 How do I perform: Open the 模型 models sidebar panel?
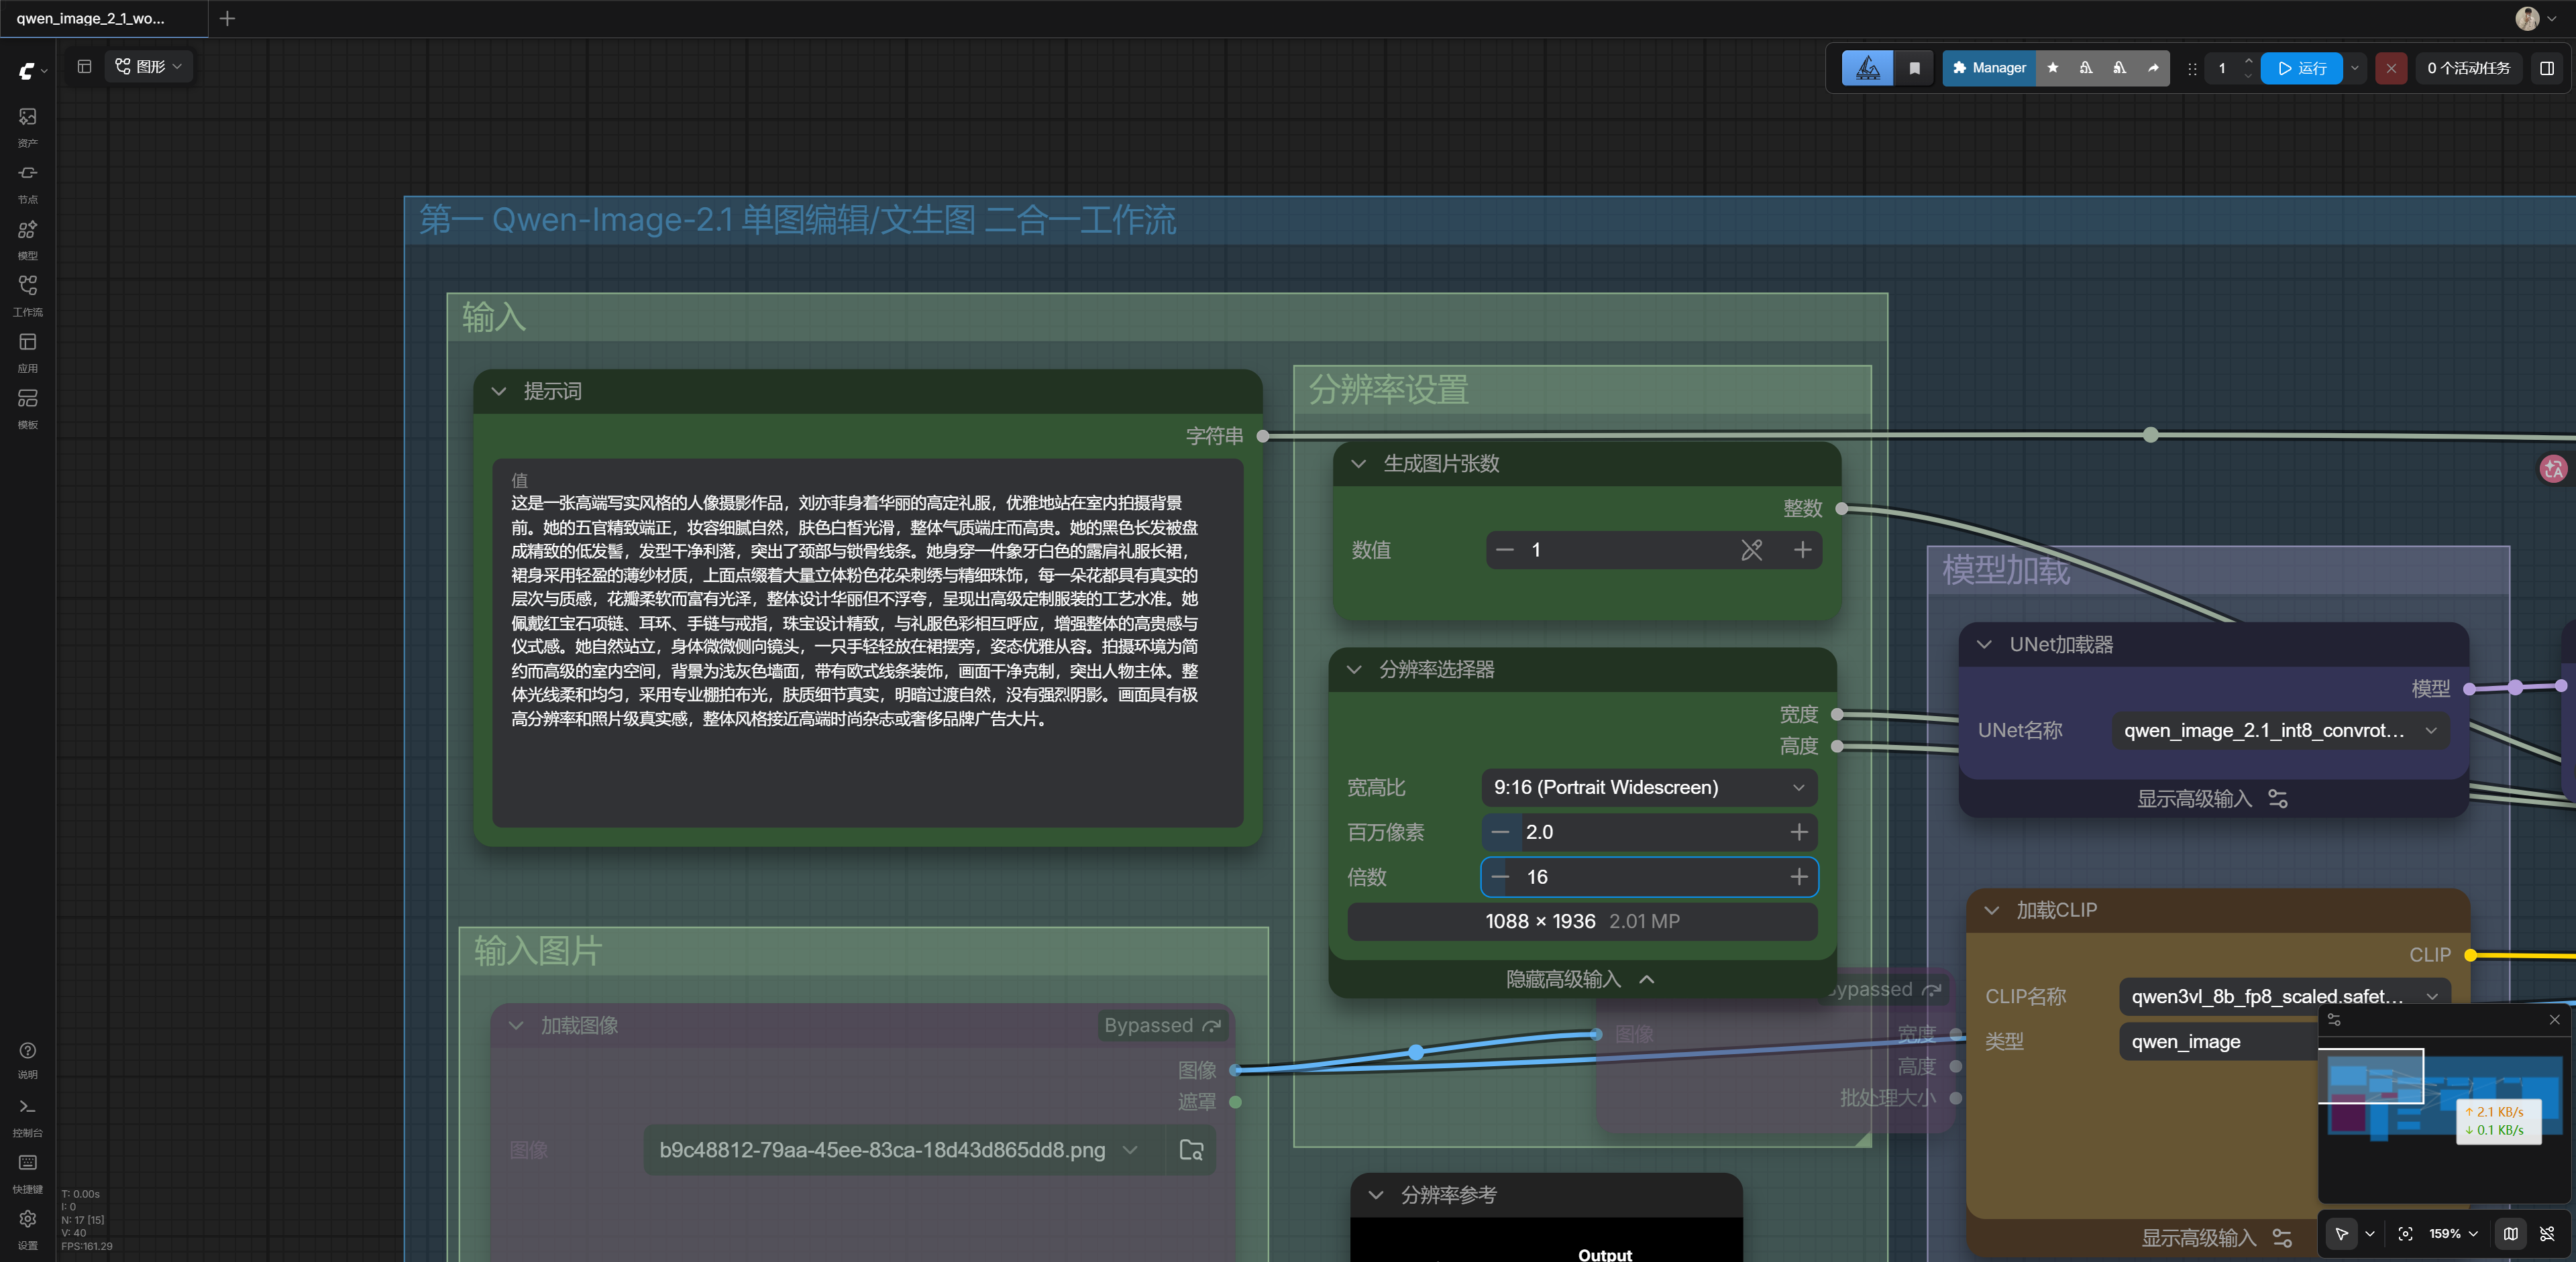click(x=27, y=239)
